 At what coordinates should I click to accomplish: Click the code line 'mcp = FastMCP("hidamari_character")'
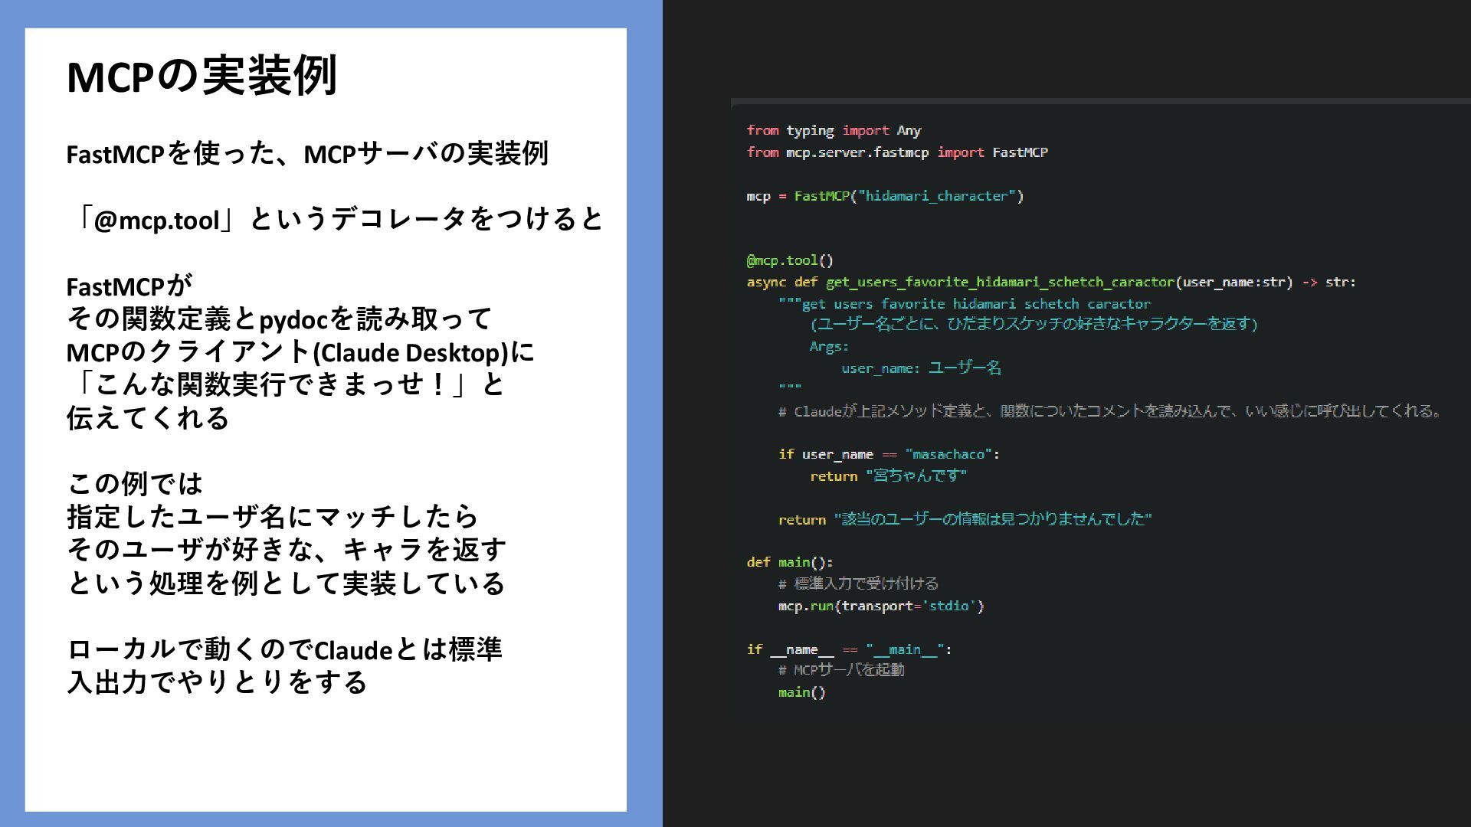[x=885, y=196]
